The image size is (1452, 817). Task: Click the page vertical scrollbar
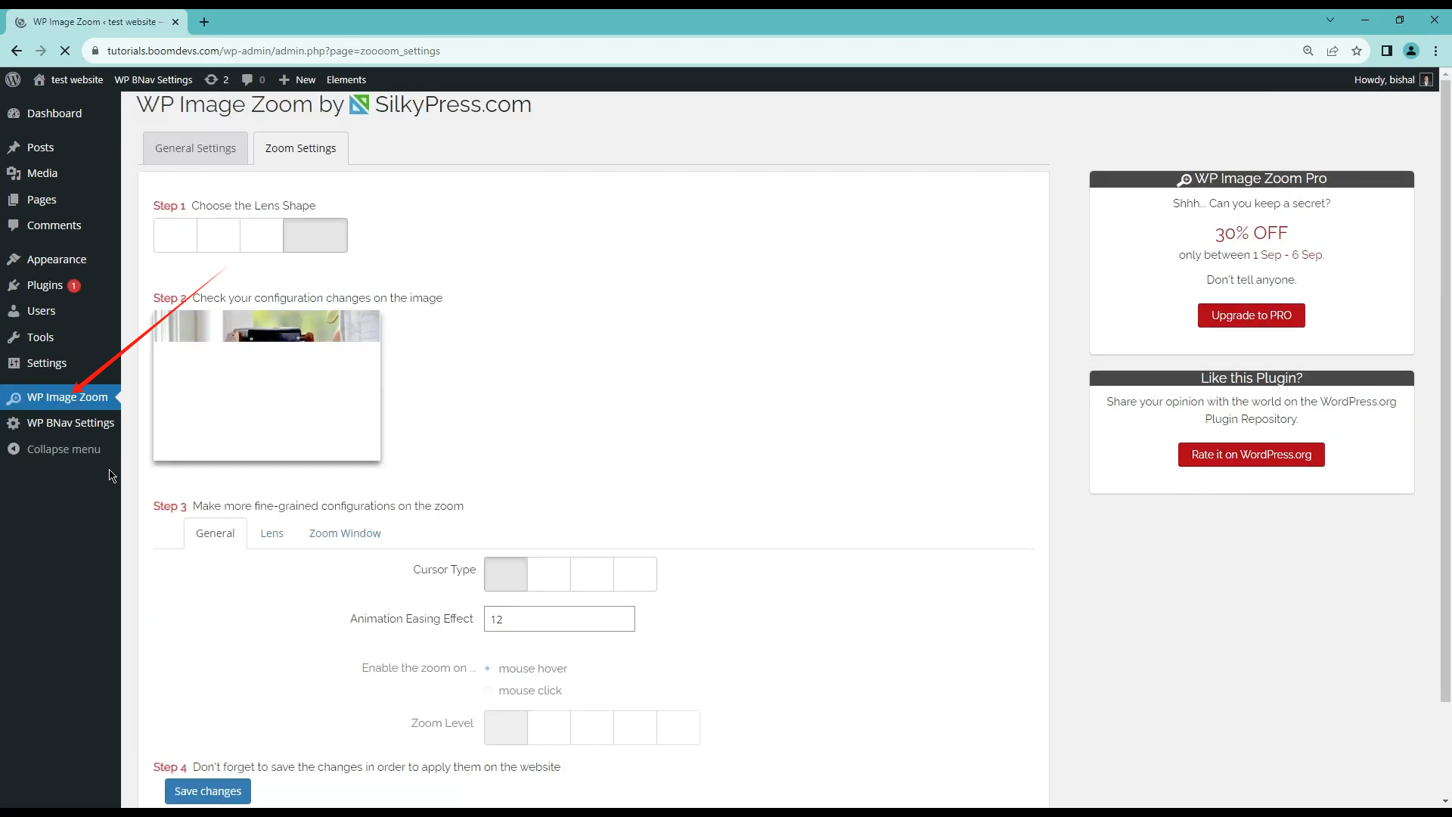coord(1445,378)
